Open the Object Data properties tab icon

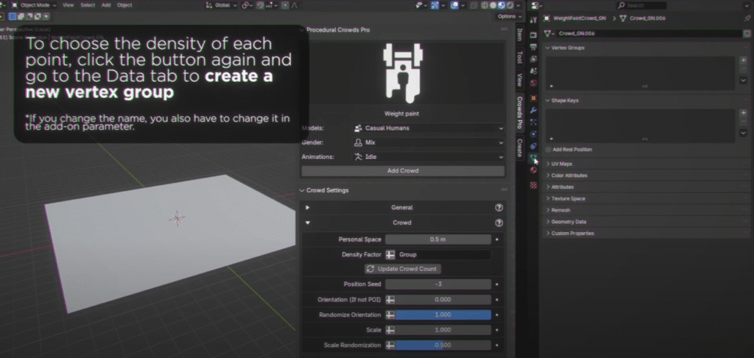[533, 158]
